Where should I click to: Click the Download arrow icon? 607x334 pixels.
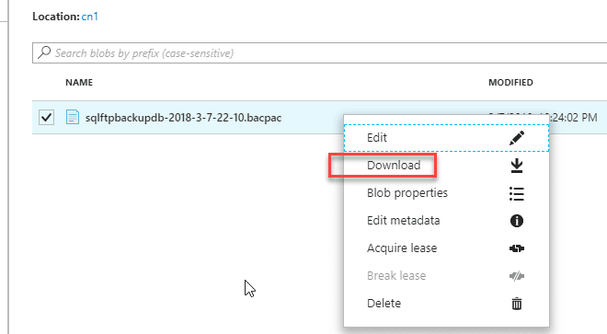point(517,166)
